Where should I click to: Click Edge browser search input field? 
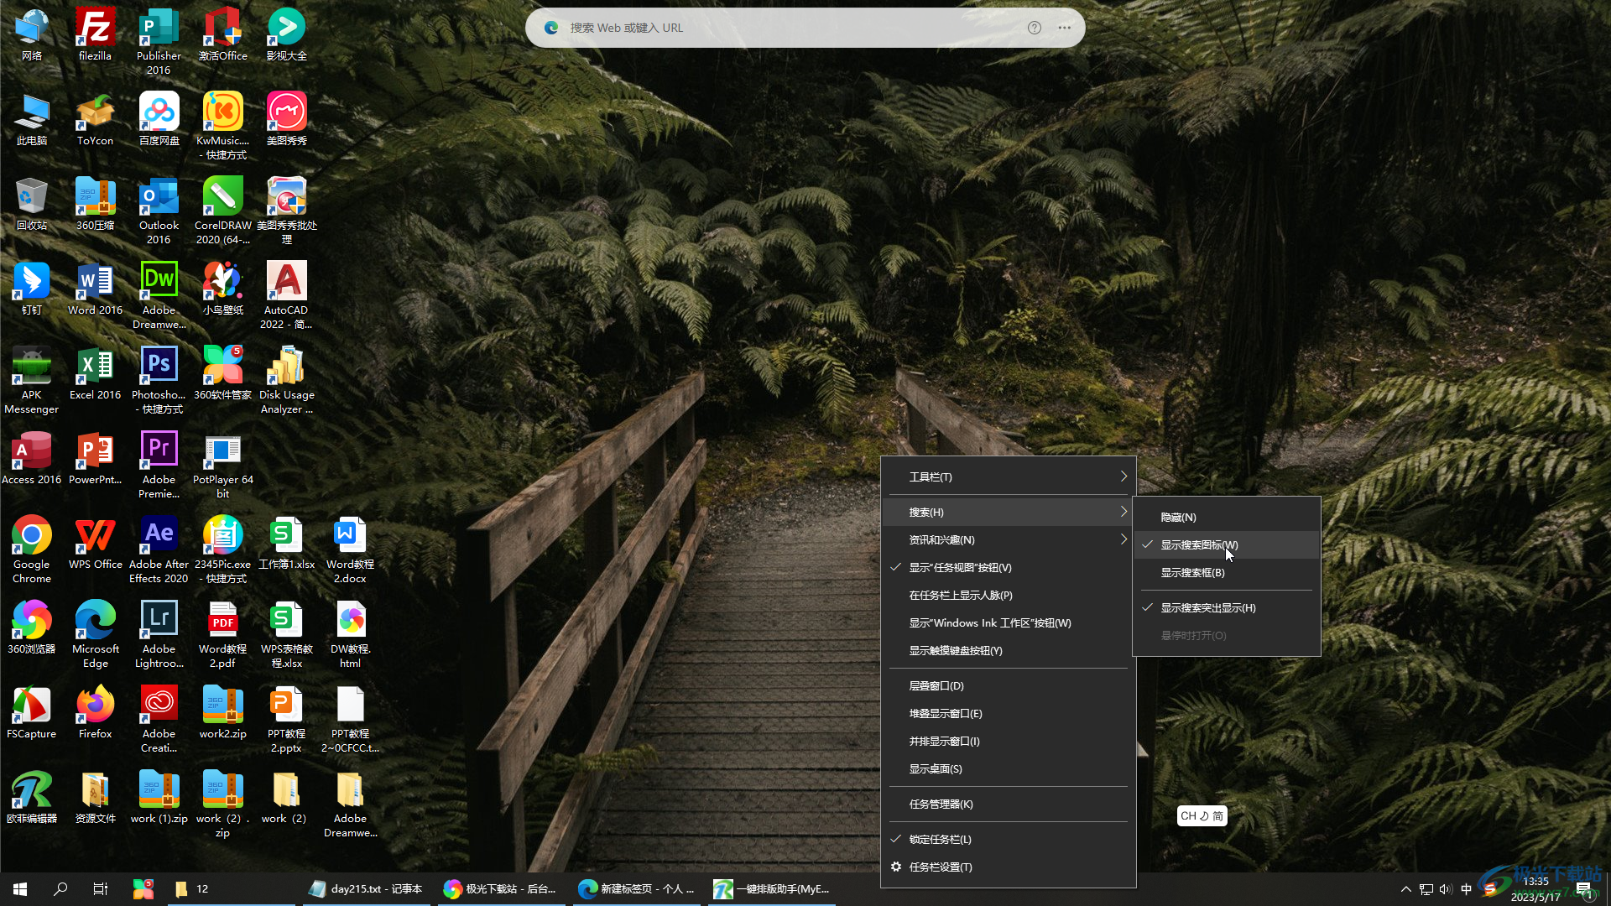pyautogui.click(x=805, y=27)
